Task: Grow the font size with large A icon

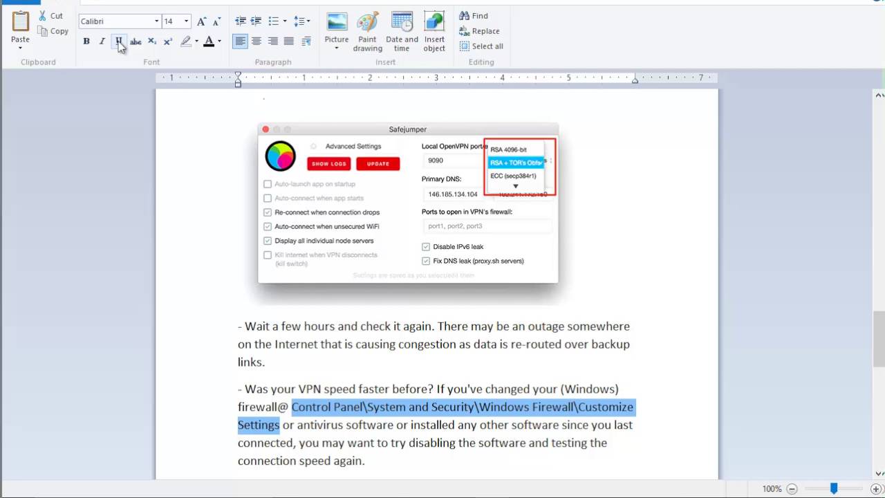Action: 201,21
